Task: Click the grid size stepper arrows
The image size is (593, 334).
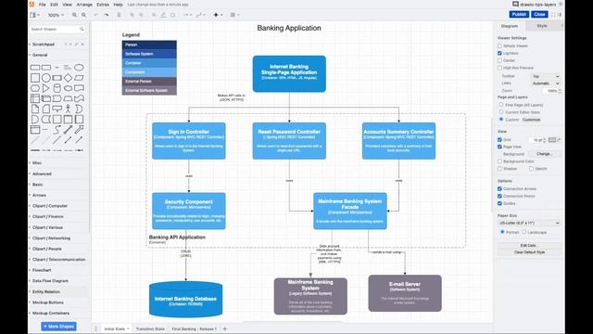Action: point(544,140)
